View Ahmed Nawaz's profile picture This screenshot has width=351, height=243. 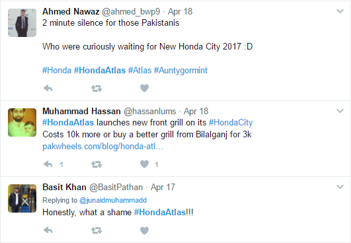point(22,23)
